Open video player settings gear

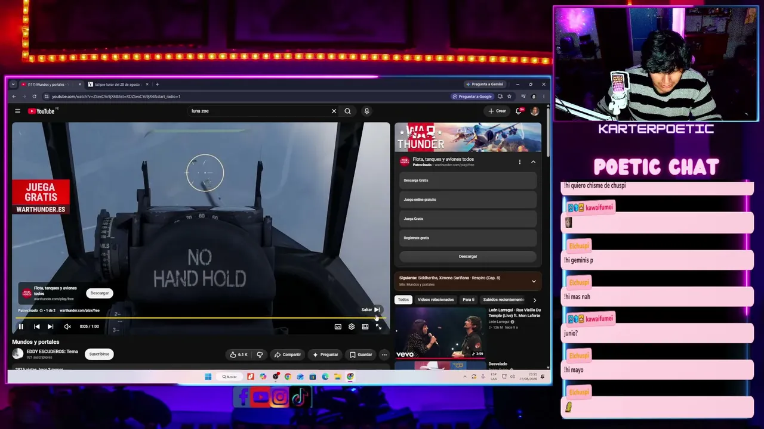(x=352, y=327)
